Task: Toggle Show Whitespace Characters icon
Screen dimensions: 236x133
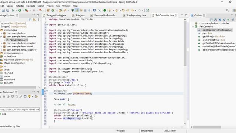Action: [x=89, y=10]
